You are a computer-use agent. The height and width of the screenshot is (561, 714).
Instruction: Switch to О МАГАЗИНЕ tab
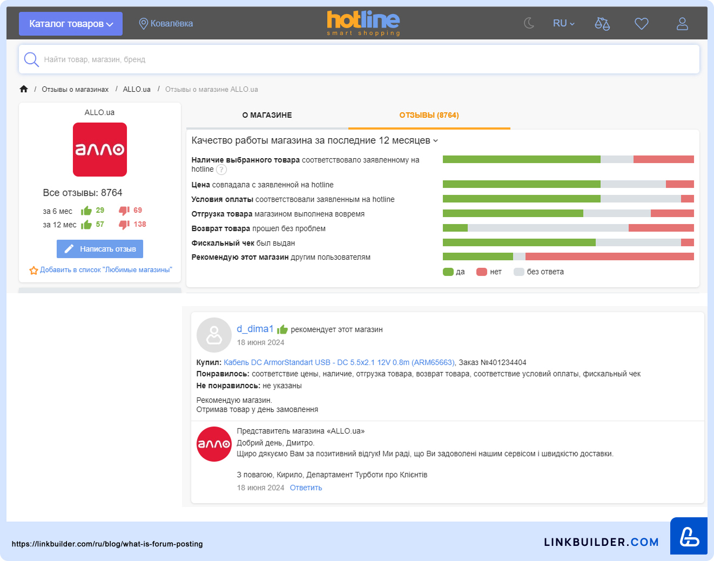point(267,116)
